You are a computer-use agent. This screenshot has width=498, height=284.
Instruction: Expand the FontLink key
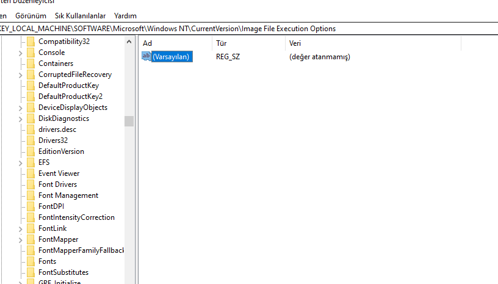(20, 229)
